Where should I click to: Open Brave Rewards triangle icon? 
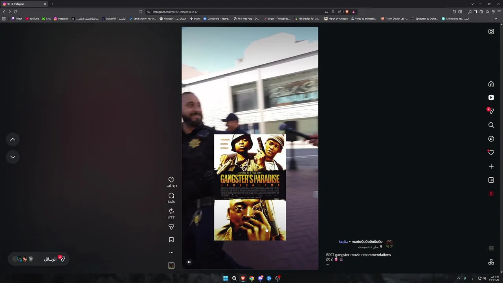pyautogui.click(x=353, y=12)
